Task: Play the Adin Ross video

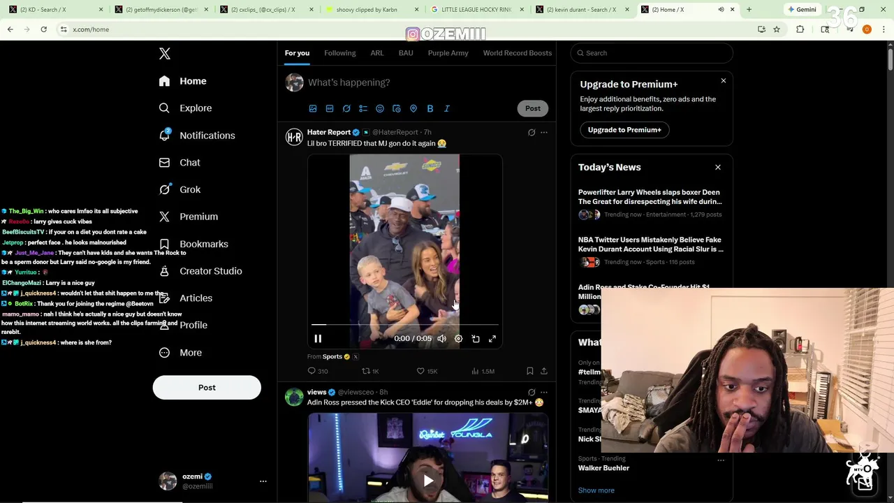Action: point(428,480)
